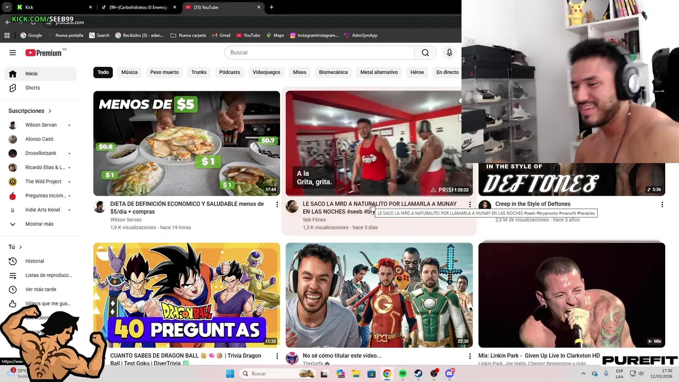Image resolution: width=679 pixels, height=382 pixels.
Task: Click the Seb Fitnes channel name under the video
Action: pyautogui.click(x=314, y=220)
